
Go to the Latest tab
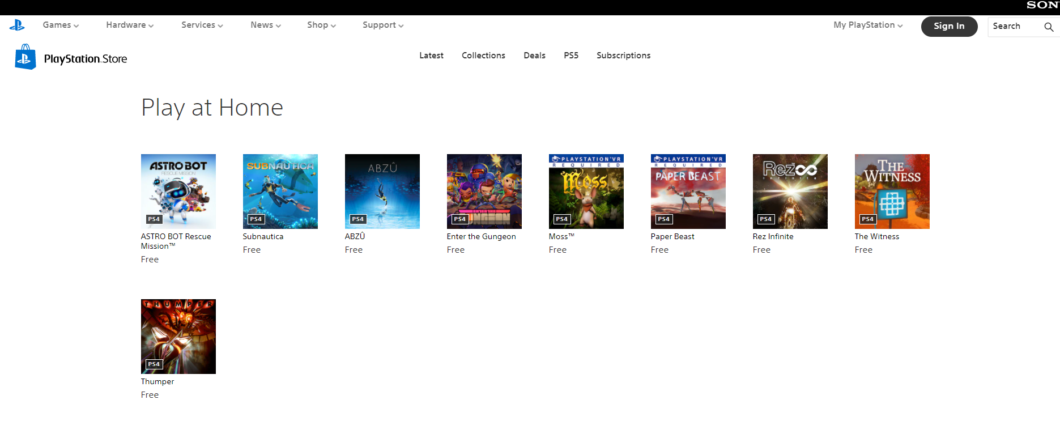(x=431, y=56)
